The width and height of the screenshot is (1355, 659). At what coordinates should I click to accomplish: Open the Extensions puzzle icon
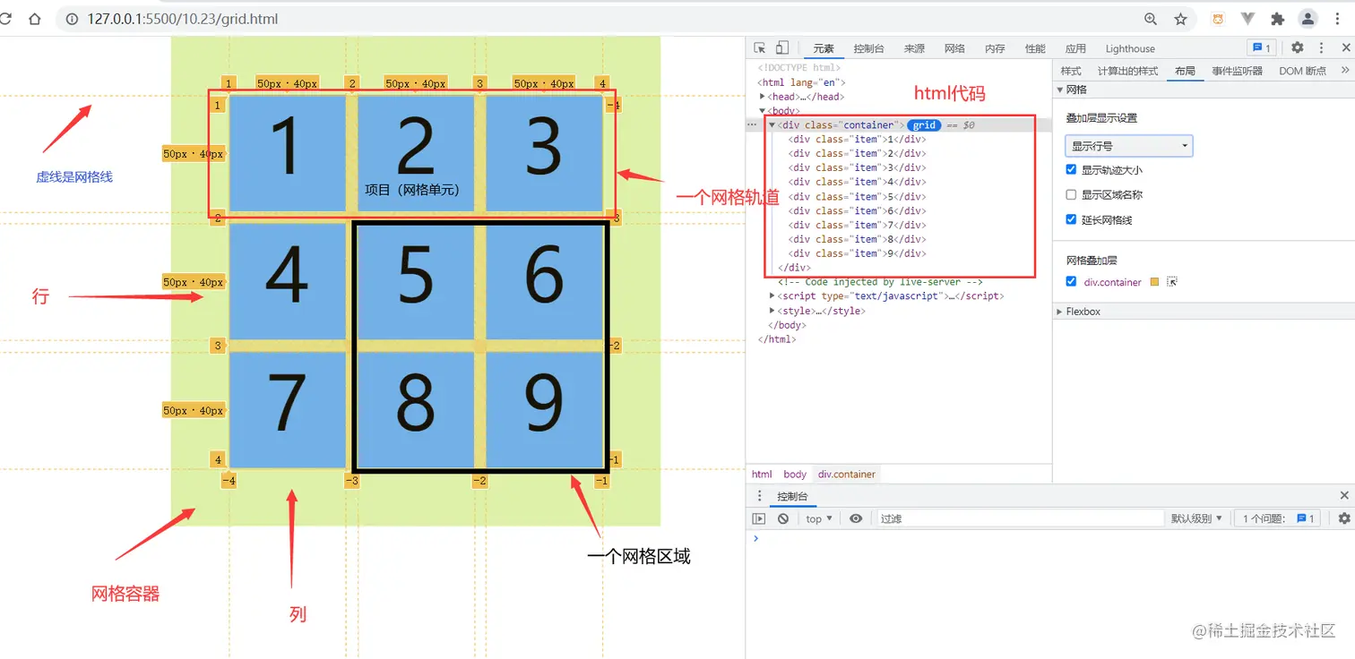point(1278,19)
